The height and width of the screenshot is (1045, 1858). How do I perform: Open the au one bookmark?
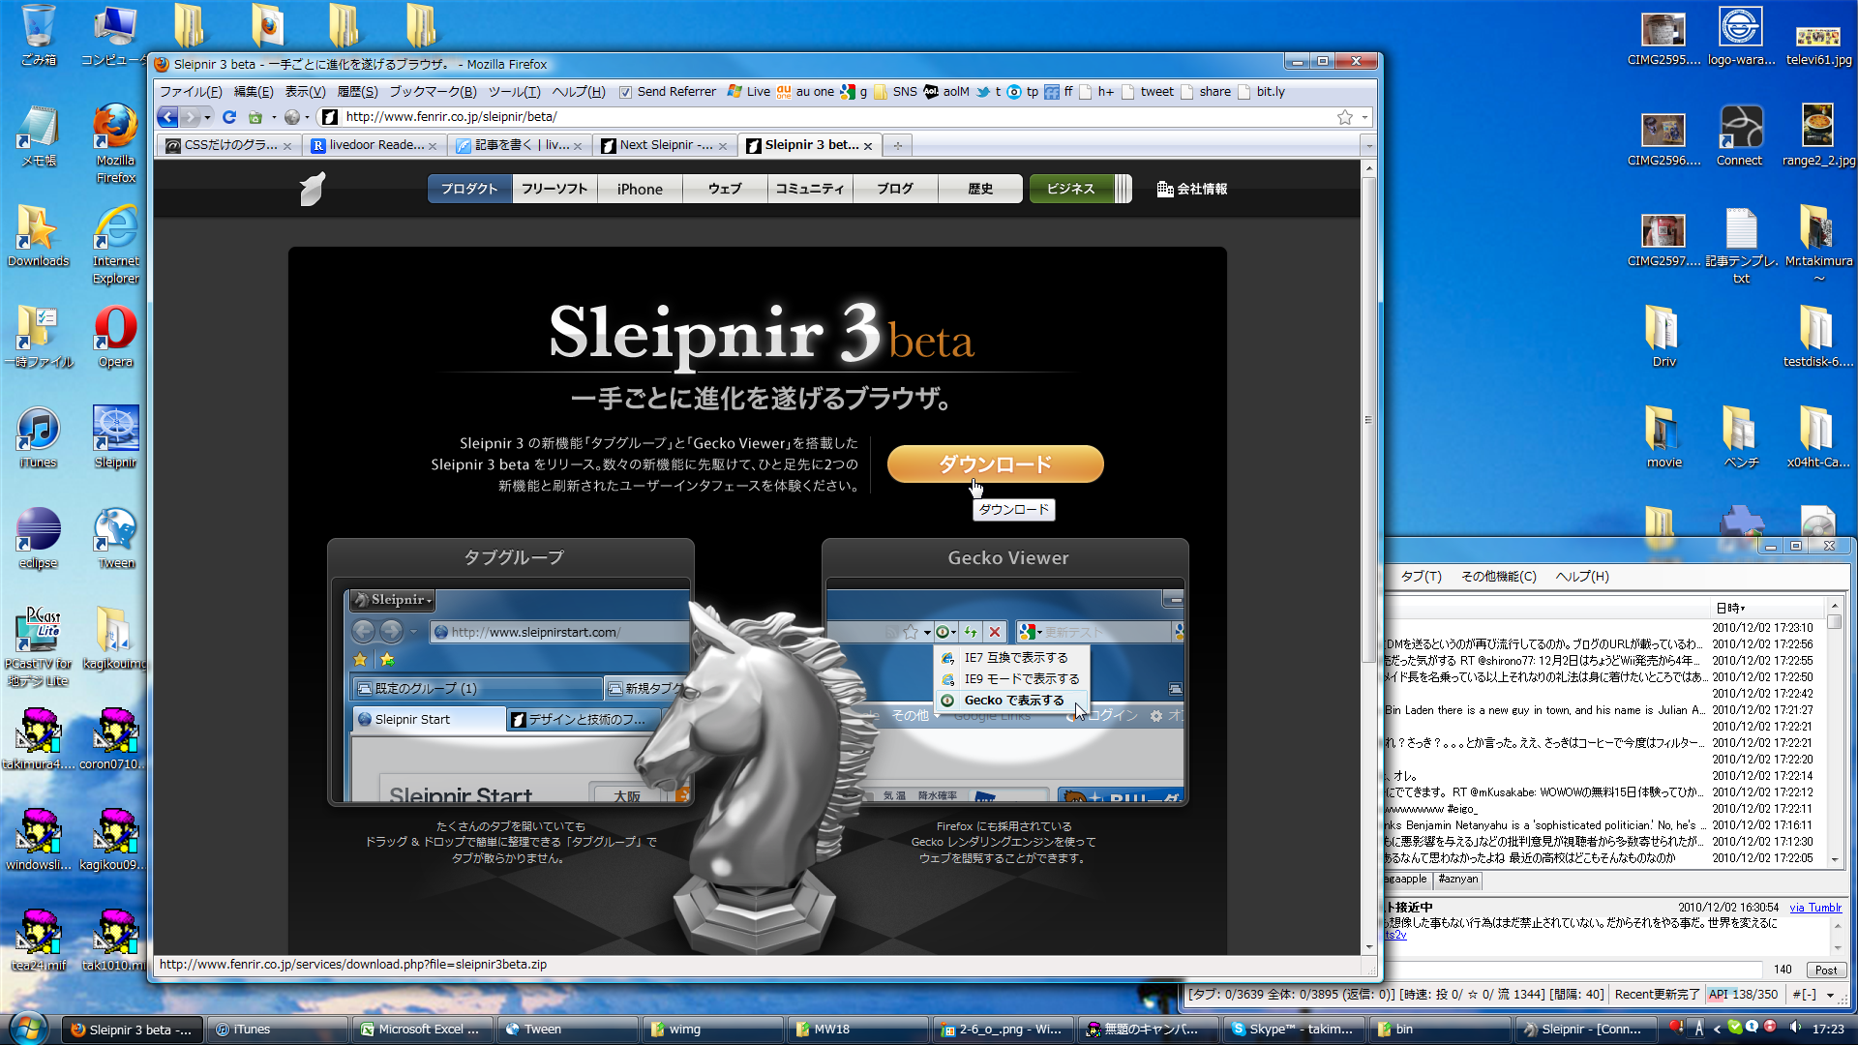805,92
